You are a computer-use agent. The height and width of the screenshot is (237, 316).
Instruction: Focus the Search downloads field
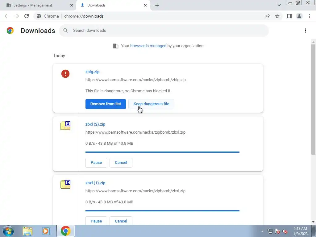coord(164,31)
